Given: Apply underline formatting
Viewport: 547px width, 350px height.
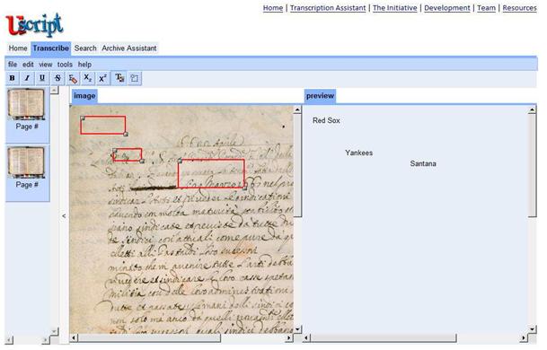Looking at the screenshot, I should pyautogui.click(x=42, y=78).
